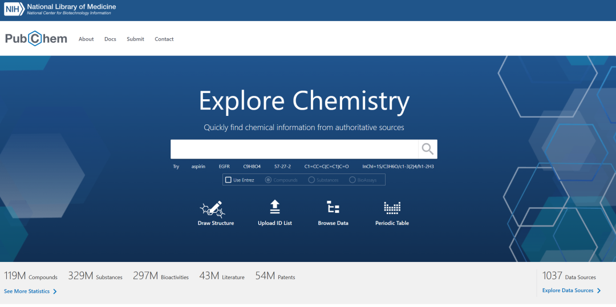Click the Upload ID List label
Image resolution: width=616 pixels, height=307 pixels.
(275, 223)
